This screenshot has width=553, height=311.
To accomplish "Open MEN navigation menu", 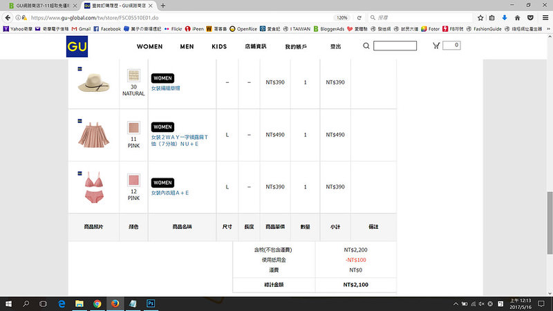I will tap(187, 46).
